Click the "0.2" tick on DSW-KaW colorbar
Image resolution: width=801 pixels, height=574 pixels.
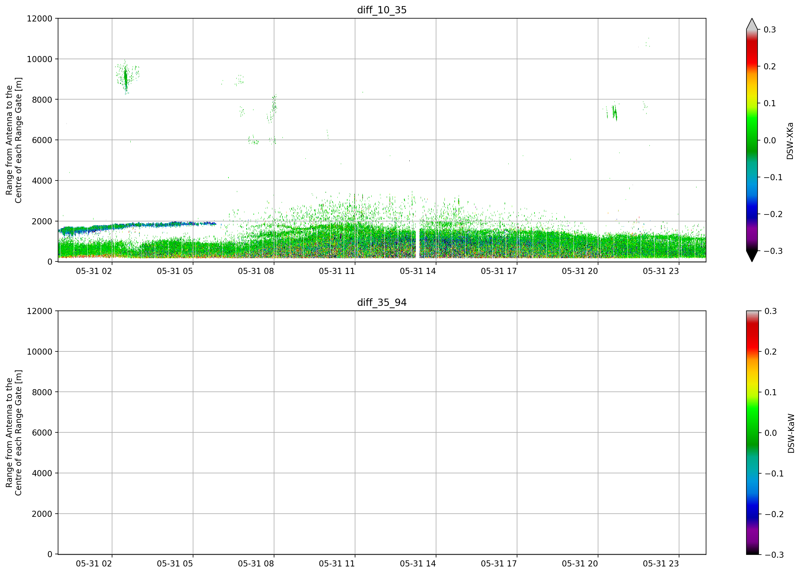[771, 352]
